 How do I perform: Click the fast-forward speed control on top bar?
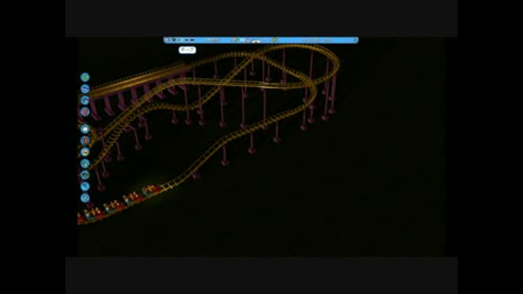coord(192,40)
